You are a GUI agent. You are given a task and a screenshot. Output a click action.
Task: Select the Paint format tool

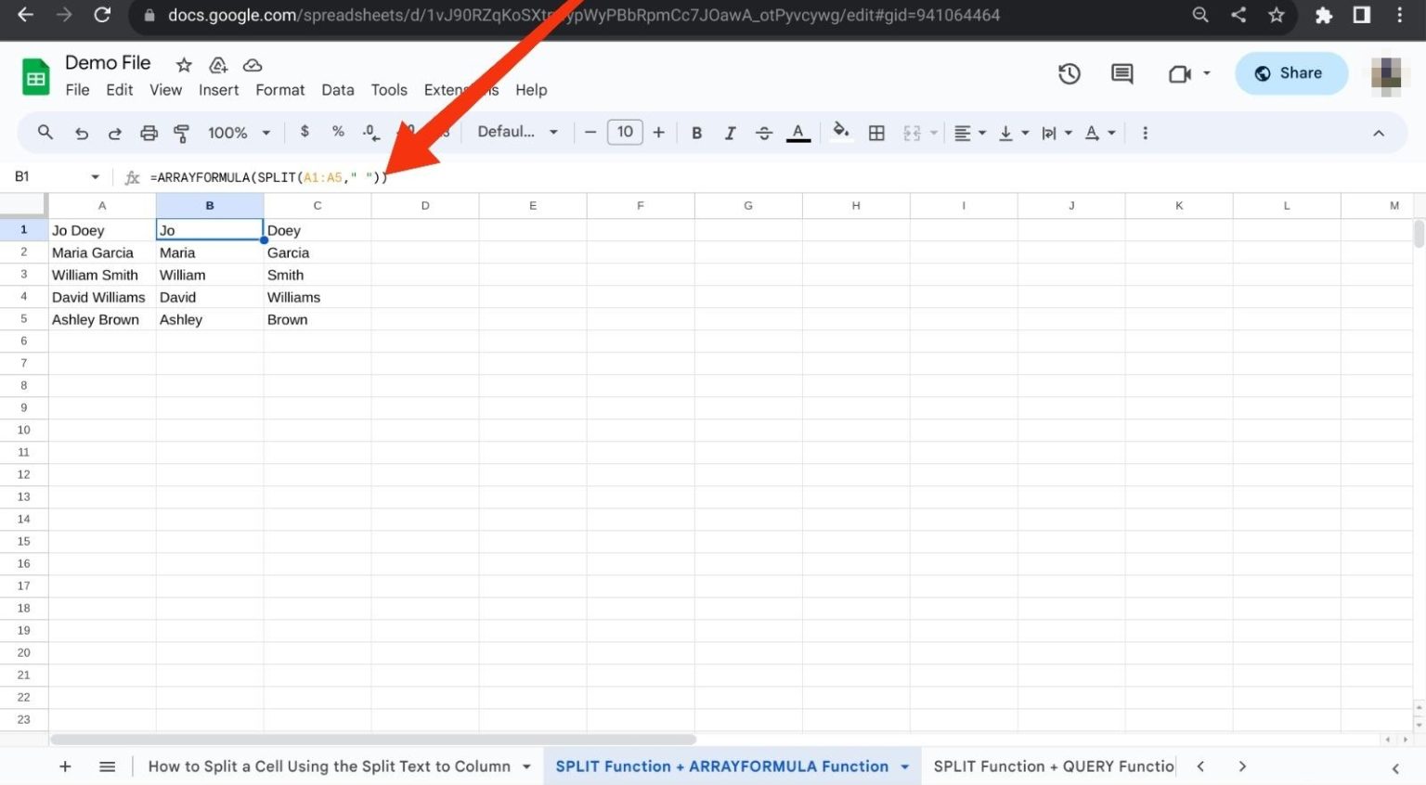[182, 133]
